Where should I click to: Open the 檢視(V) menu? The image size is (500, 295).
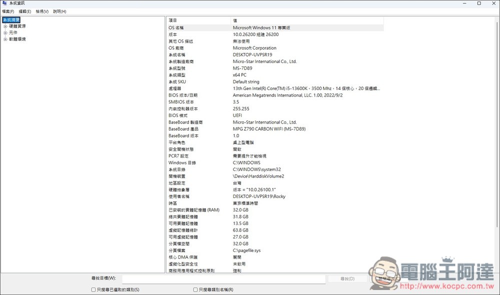coord(42,11)
